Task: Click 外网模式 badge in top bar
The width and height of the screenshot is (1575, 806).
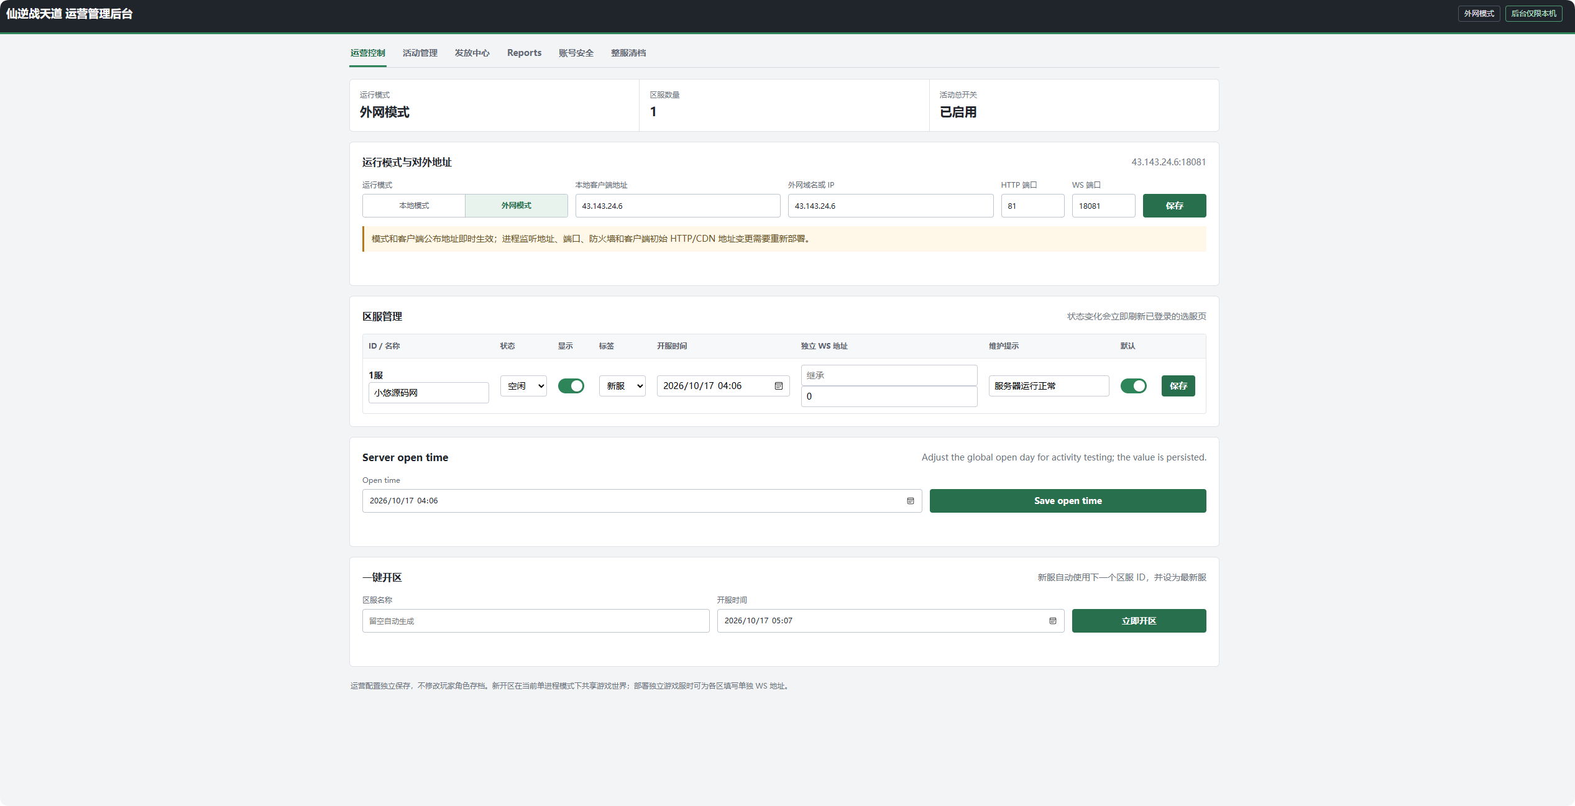Action: [1479, 14]
